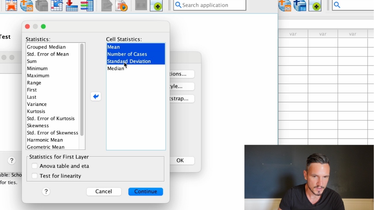Image resolution: width=374 pixels, height=210 pixels.
Task: Click the green plus icon in the data editor toolbar
Action: tap(315, 5)
